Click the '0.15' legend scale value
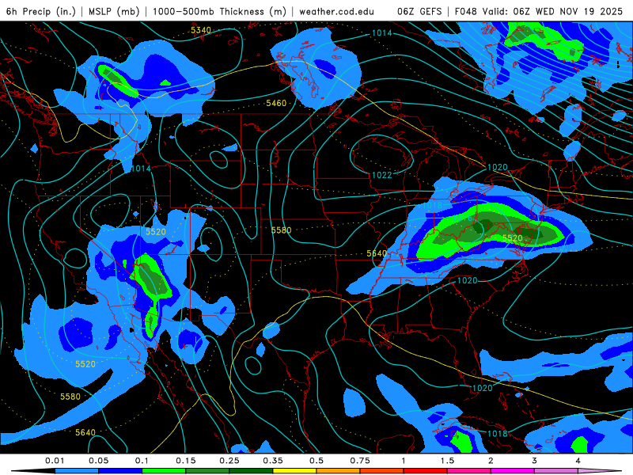The width and height of the screenshot is (633, 475). point(186,461)
